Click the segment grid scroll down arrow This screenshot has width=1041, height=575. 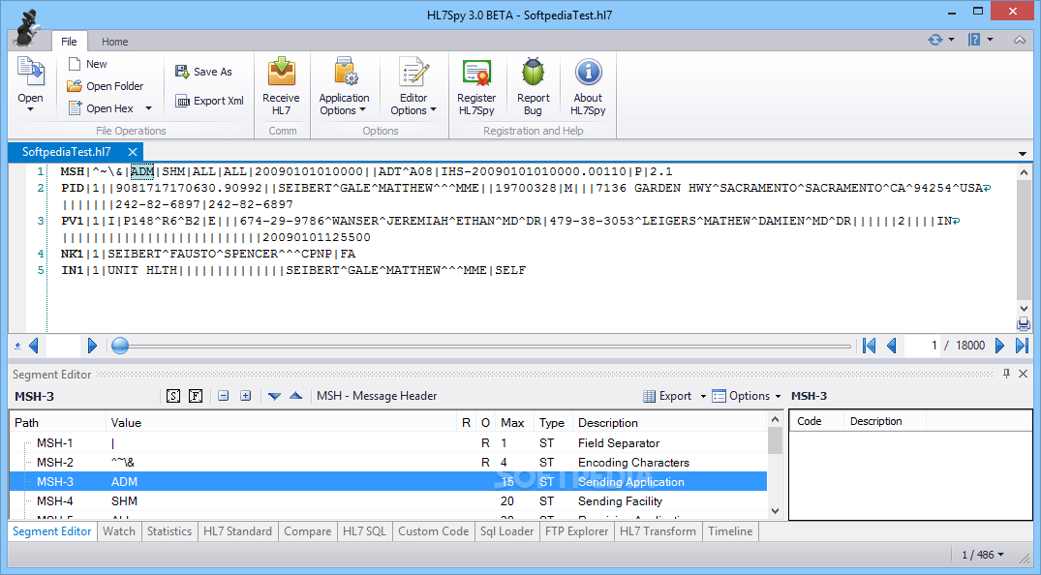775,510
